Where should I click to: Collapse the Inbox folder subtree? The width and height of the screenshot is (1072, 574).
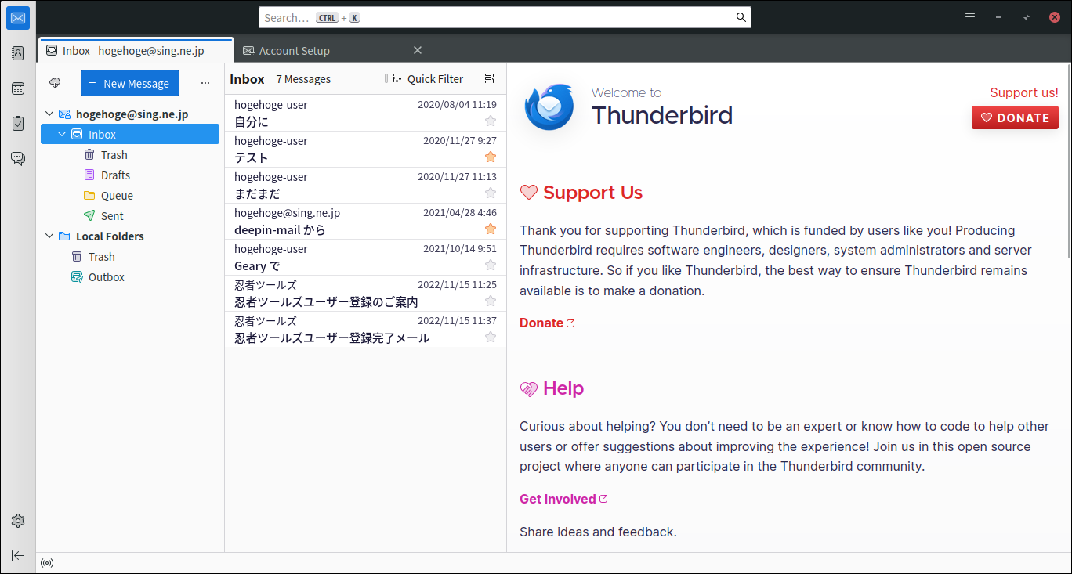62,135
